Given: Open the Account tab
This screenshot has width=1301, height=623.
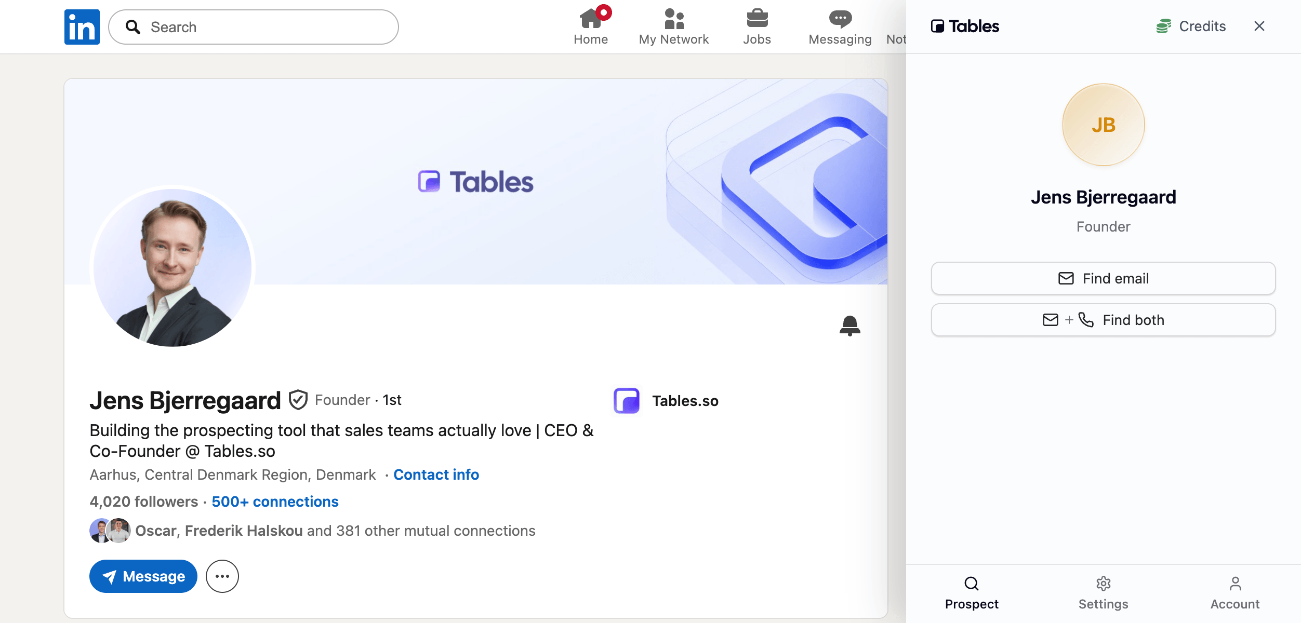Looking at the screenshot, I should tap(1235, 593).
